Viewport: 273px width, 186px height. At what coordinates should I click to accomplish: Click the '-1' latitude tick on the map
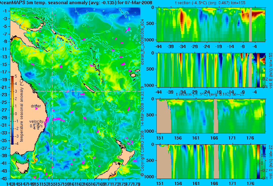tap(5, 11)
